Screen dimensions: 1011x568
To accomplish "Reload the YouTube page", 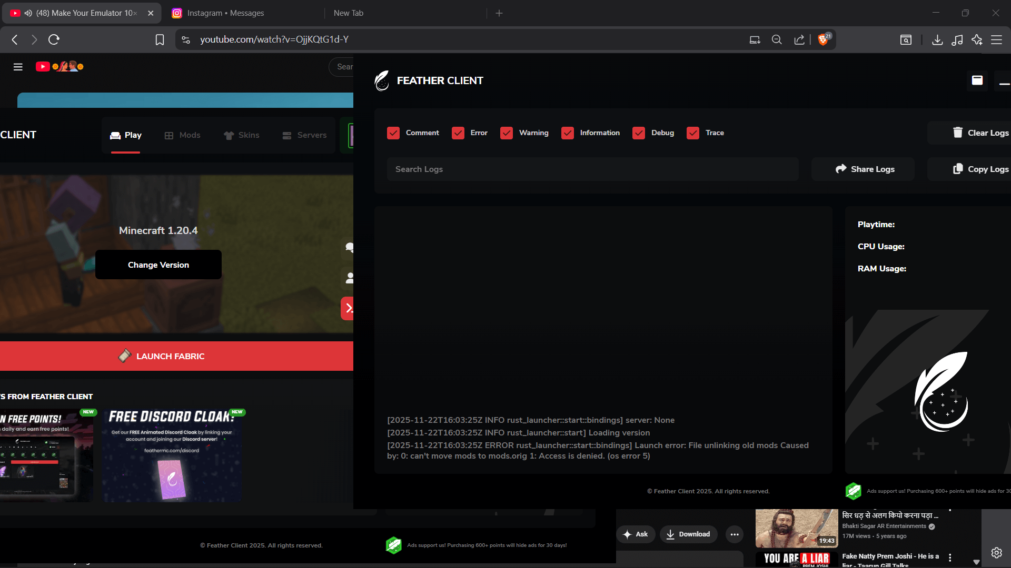I will (x=54, y=39).
